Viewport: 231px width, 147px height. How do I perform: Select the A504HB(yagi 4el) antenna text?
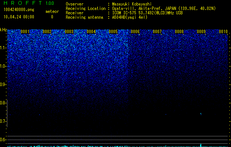click(x=130, y=17)
